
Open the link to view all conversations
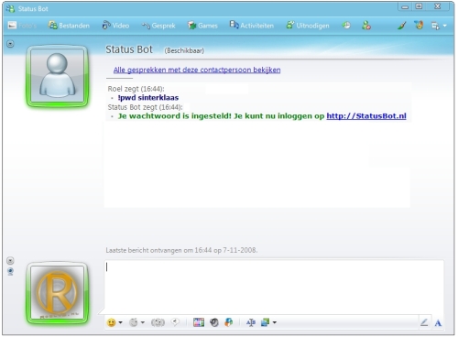[x=197, y=70]
